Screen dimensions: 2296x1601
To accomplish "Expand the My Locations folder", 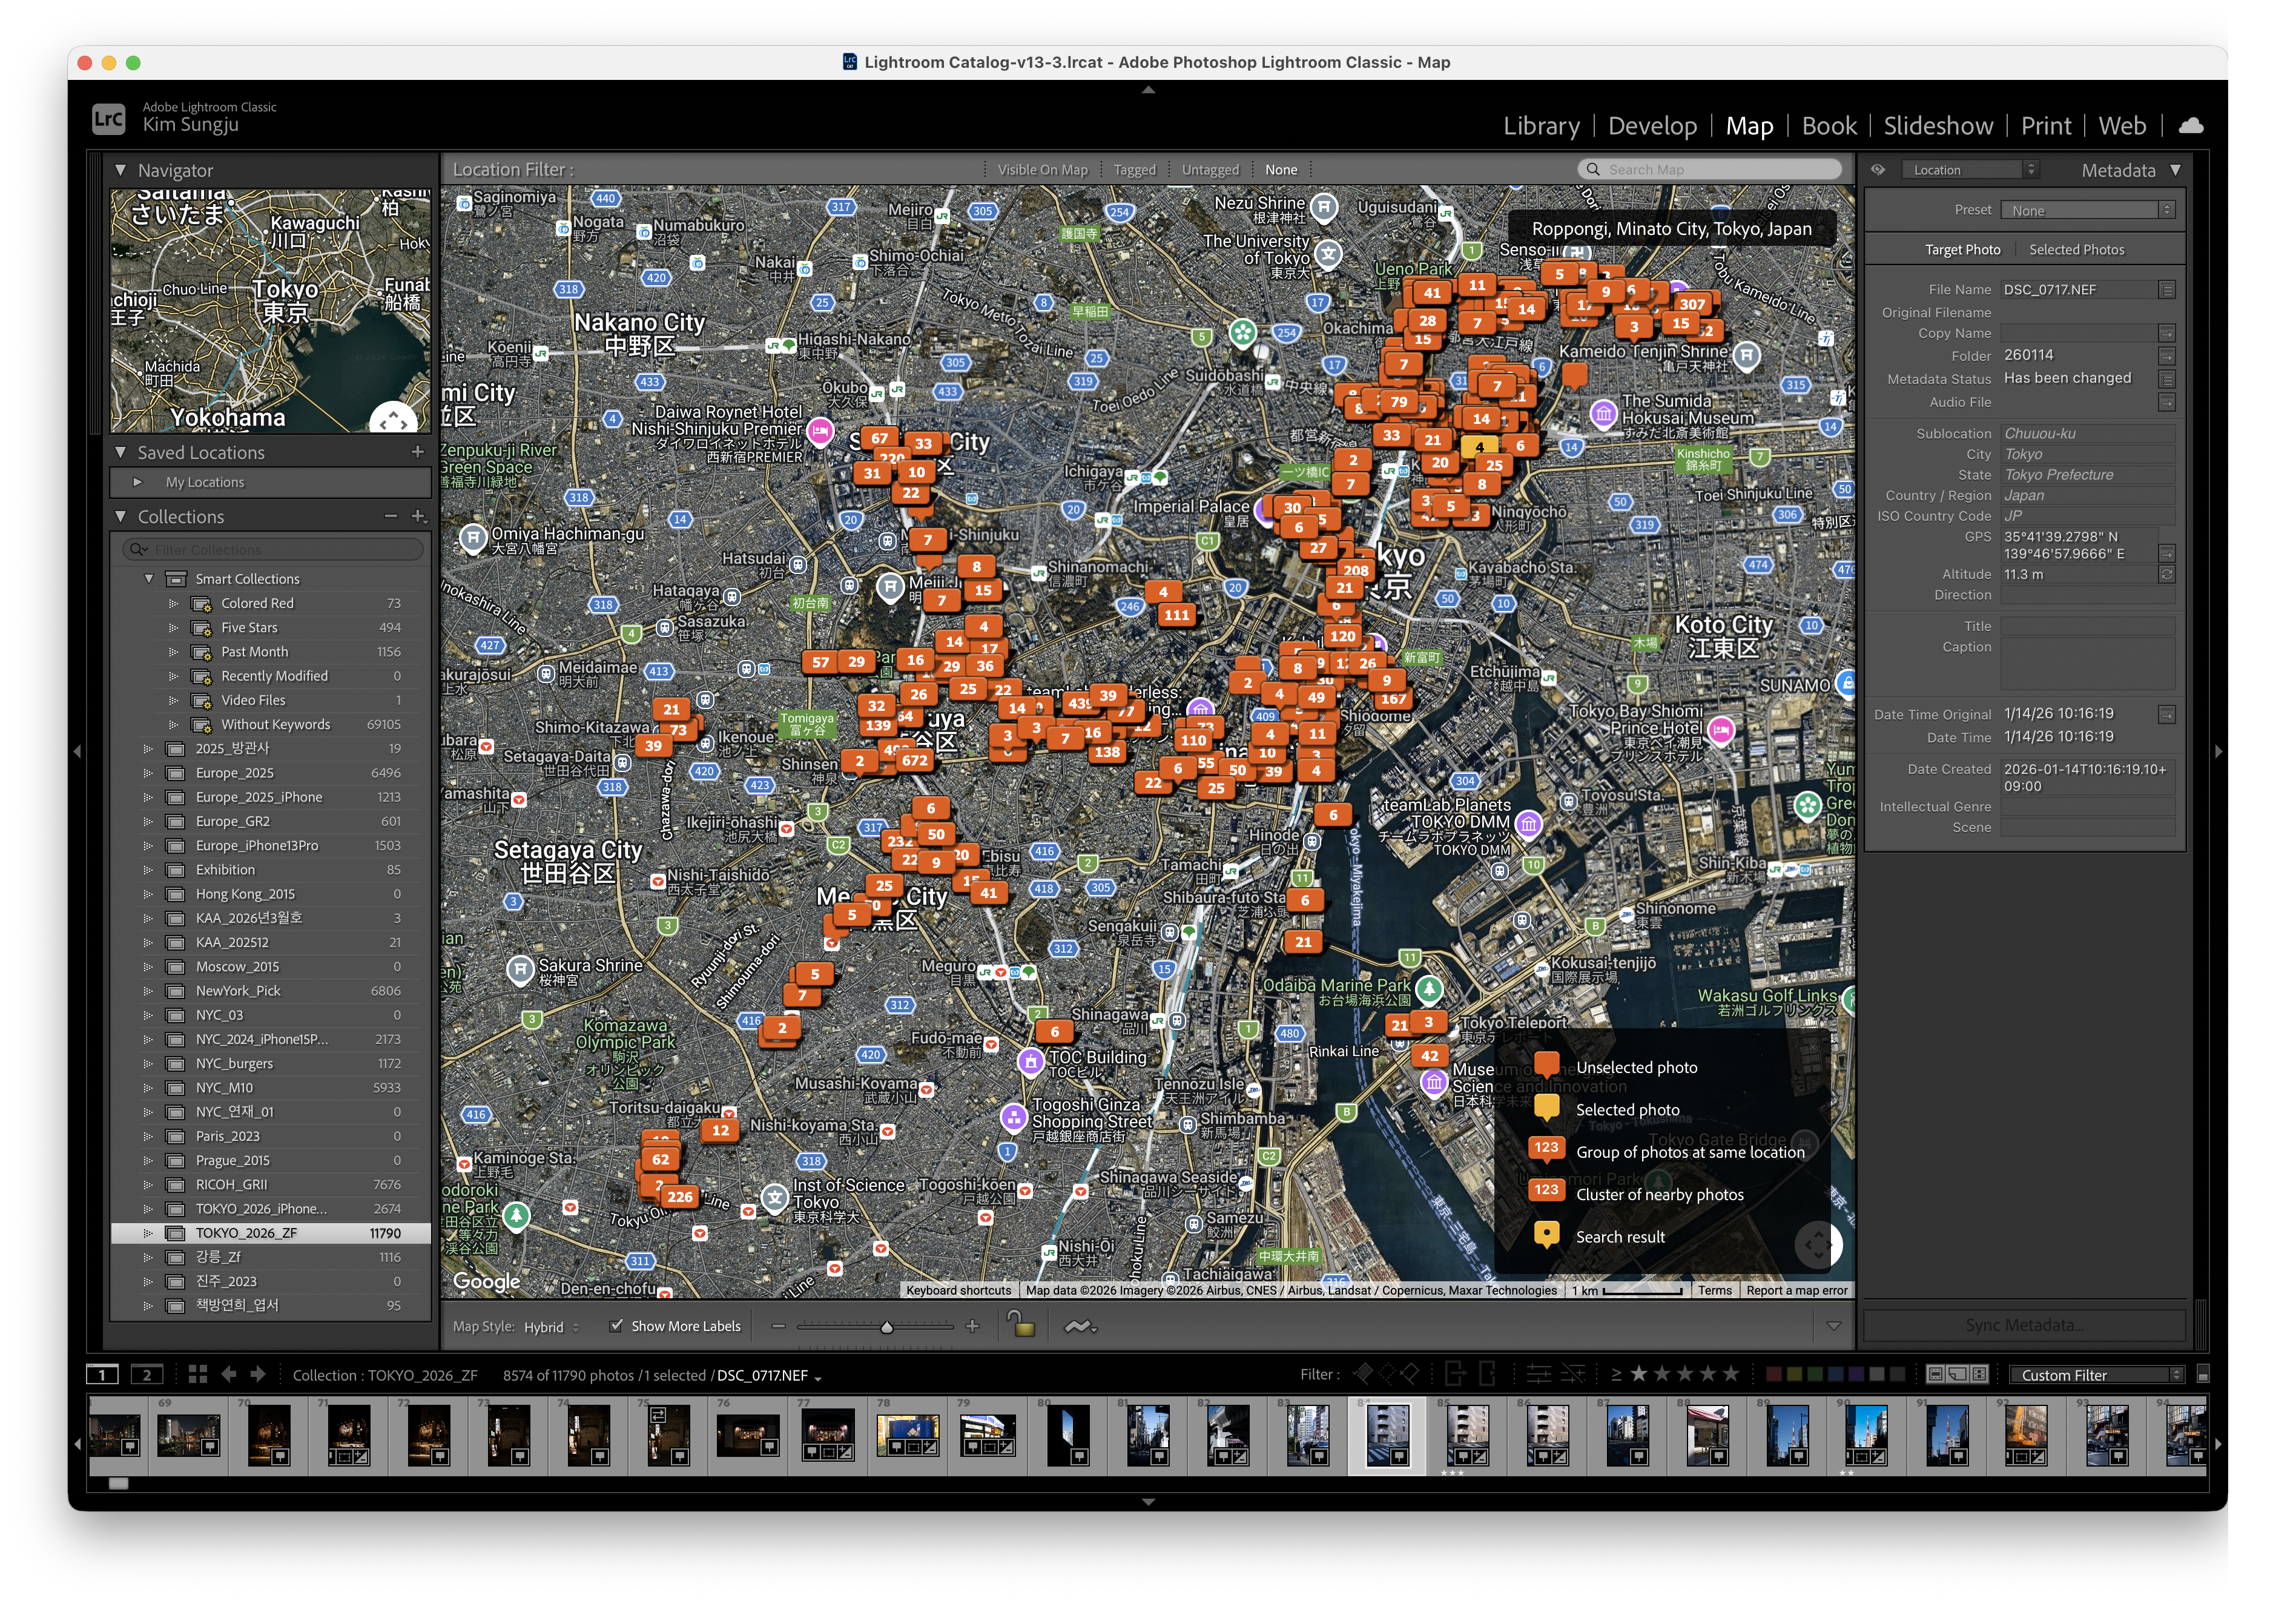I will point(137,482).
